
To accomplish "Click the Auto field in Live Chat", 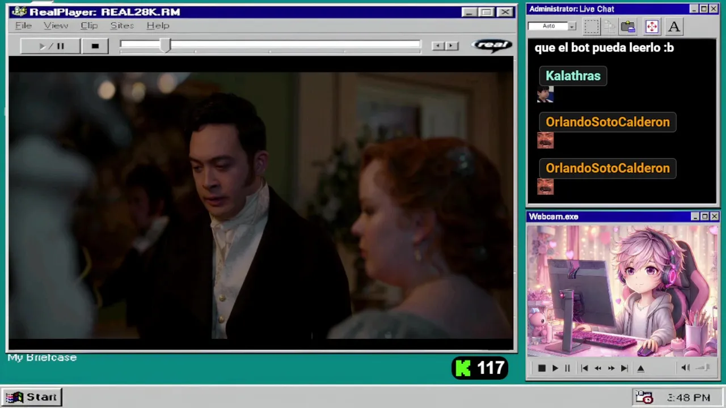I will (x=548, y=26).
